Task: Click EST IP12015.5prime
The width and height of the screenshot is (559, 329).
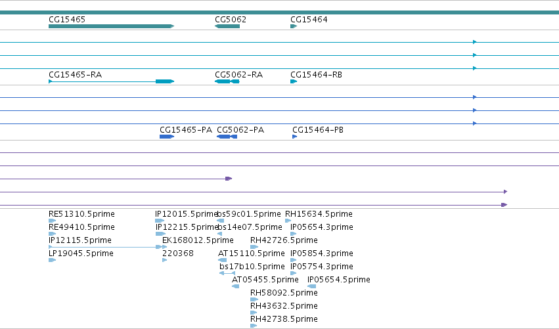Action: (186, 214)
